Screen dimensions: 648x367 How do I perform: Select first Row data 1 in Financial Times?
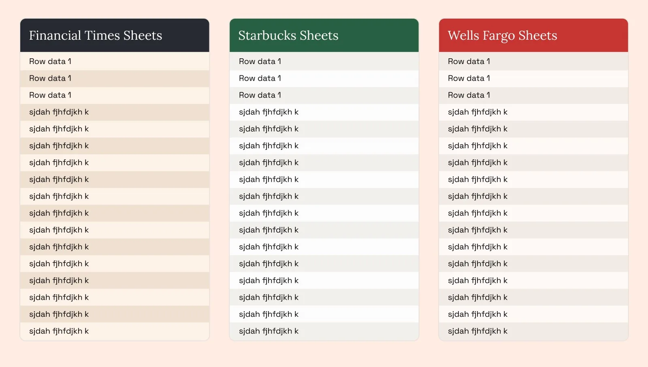tap(115, 62)
